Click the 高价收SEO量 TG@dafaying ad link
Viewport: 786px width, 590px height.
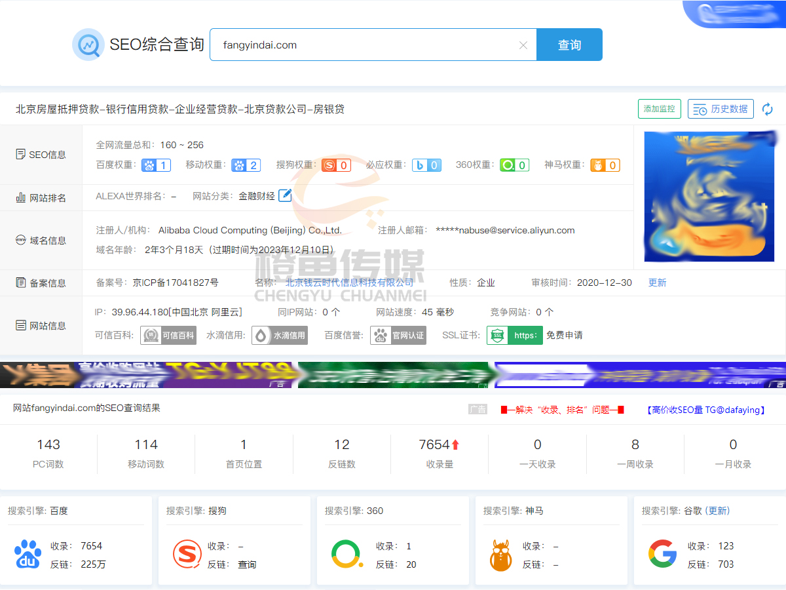(x=706, y=410)
